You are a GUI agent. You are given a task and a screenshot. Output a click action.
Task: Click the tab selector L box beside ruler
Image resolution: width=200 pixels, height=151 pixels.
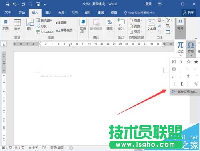(4, 44)
